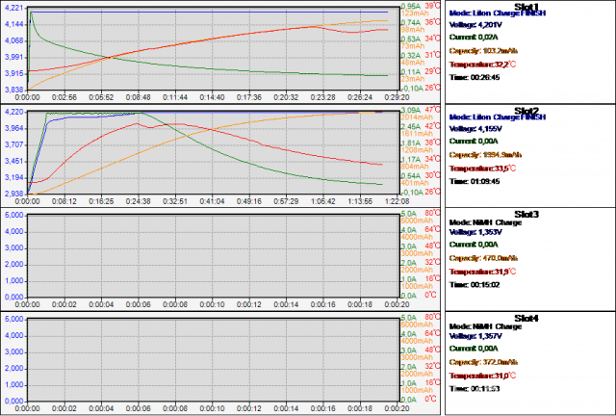
Task: Click the 0:02:56 time axis label
Action: (x=64, y=97)
